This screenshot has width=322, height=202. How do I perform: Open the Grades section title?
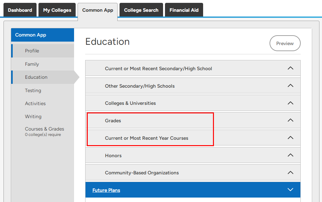(113, 121)
